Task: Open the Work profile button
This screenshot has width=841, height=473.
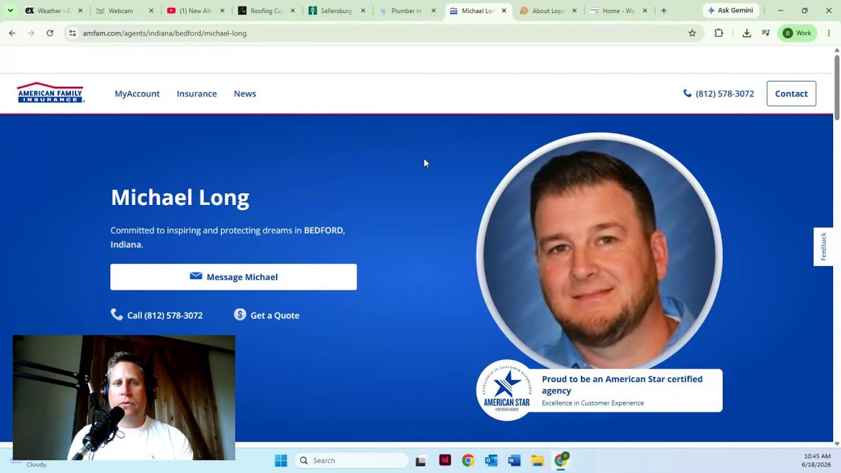Action: coord(797,33)
